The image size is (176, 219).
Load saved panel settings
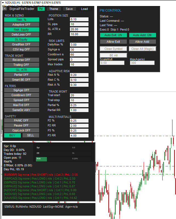pos(84,9)
